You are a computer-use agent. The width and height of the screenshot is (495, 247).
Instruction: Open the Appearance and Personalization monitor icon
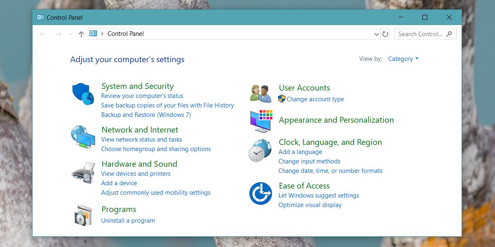click(x=261, y=121)
